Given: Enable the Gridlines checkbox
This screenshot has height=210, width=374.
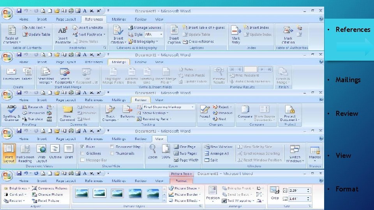Looking at the screenshot, I should coord(82,153).
